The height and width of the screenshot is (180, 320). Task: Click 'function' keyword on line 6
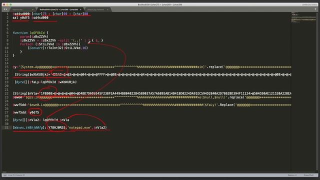[20, 33]
